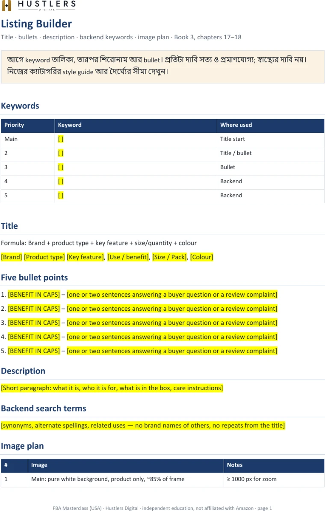Select the "Five bullet points" heading
Image resolution: width=325 pixels, height=511 pixels.
point(34,277)
